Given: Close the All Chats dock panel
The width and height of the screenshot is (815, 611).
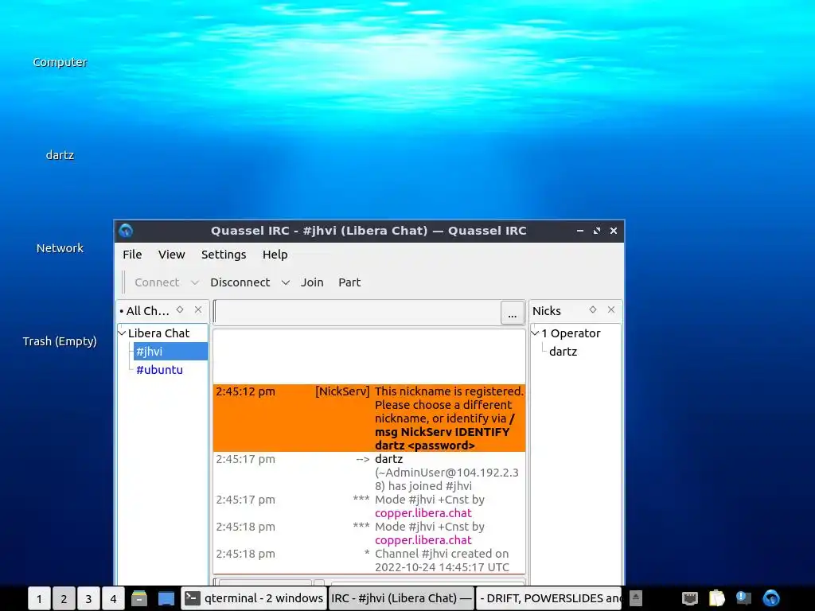Looking at the screenshot, I should click(198, 309).
